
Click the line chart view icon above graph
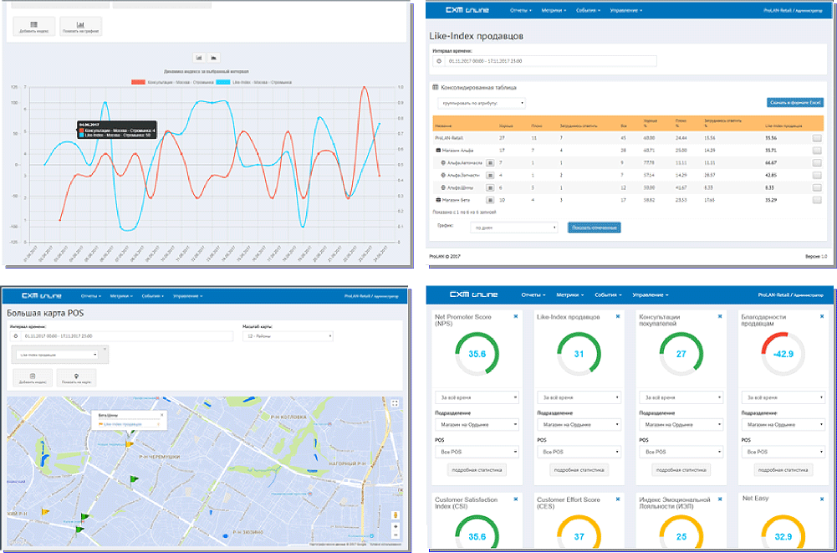coord(200,58)
